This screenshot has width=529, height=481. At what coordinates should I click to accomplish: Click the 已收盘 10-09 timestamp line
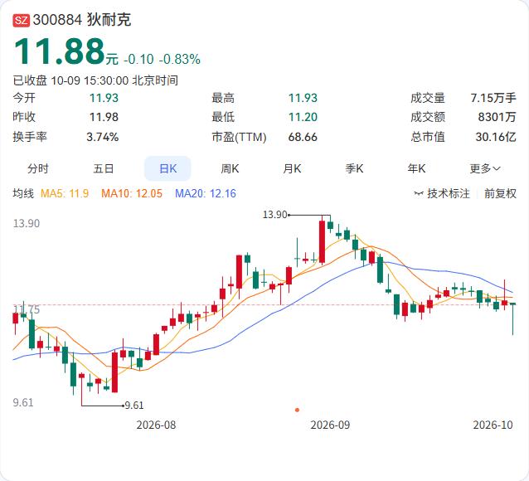pyautogui.click(x=95, y=80)
